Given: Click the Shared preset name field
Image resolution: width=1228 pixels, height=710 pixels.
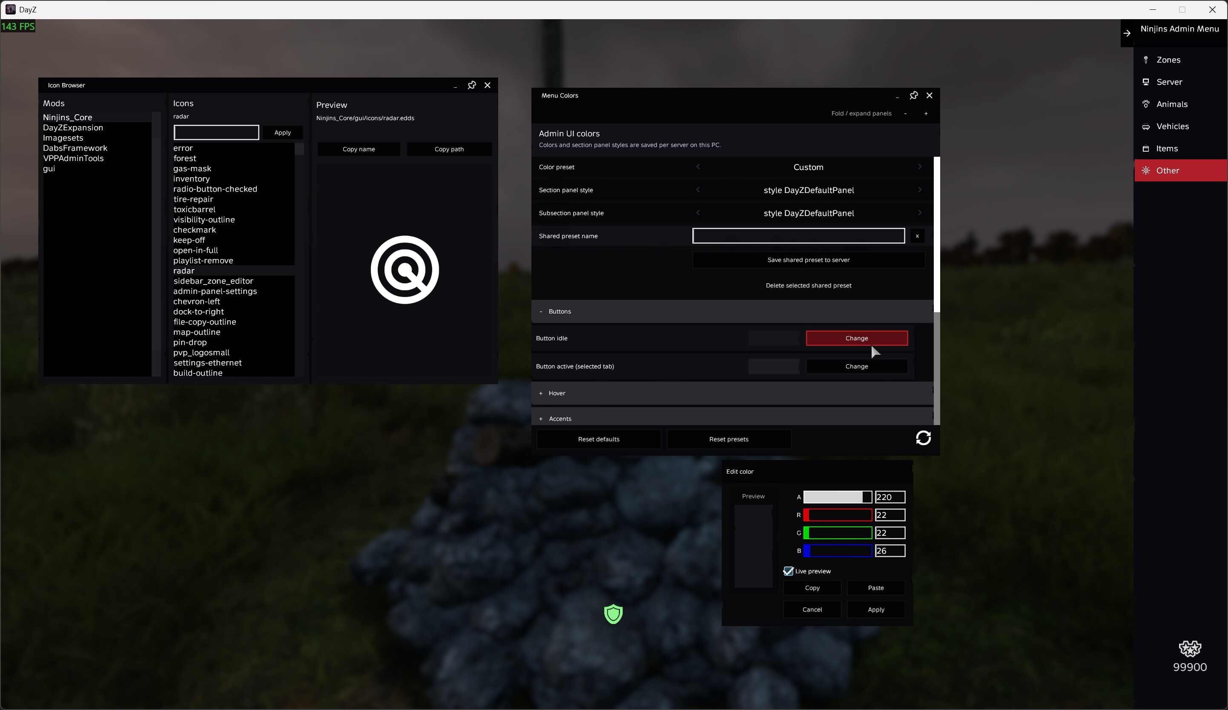Looking at the screenshot, I should (x=798, y=236).
